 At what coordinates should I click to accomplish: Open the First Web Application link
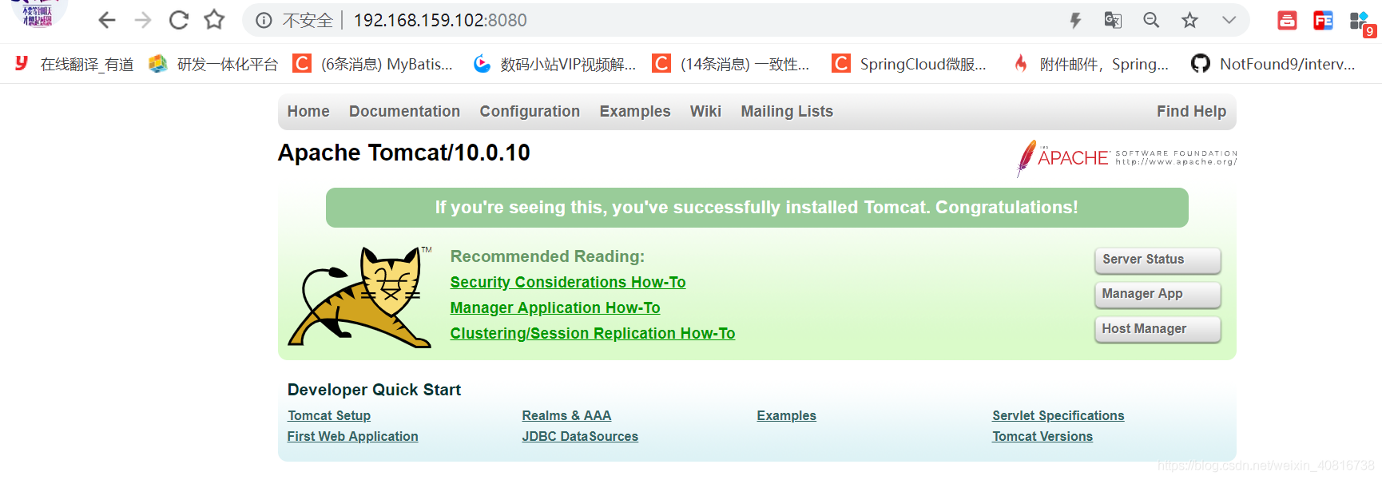(352, 436)
